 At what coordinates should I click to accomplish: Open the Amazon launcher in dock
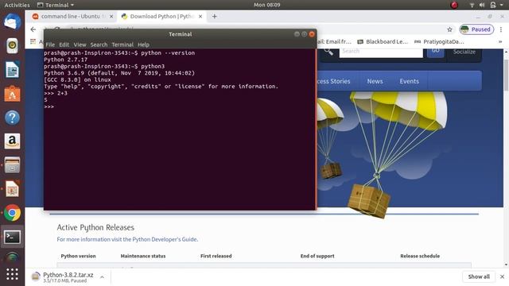click(x=13, y=141)
